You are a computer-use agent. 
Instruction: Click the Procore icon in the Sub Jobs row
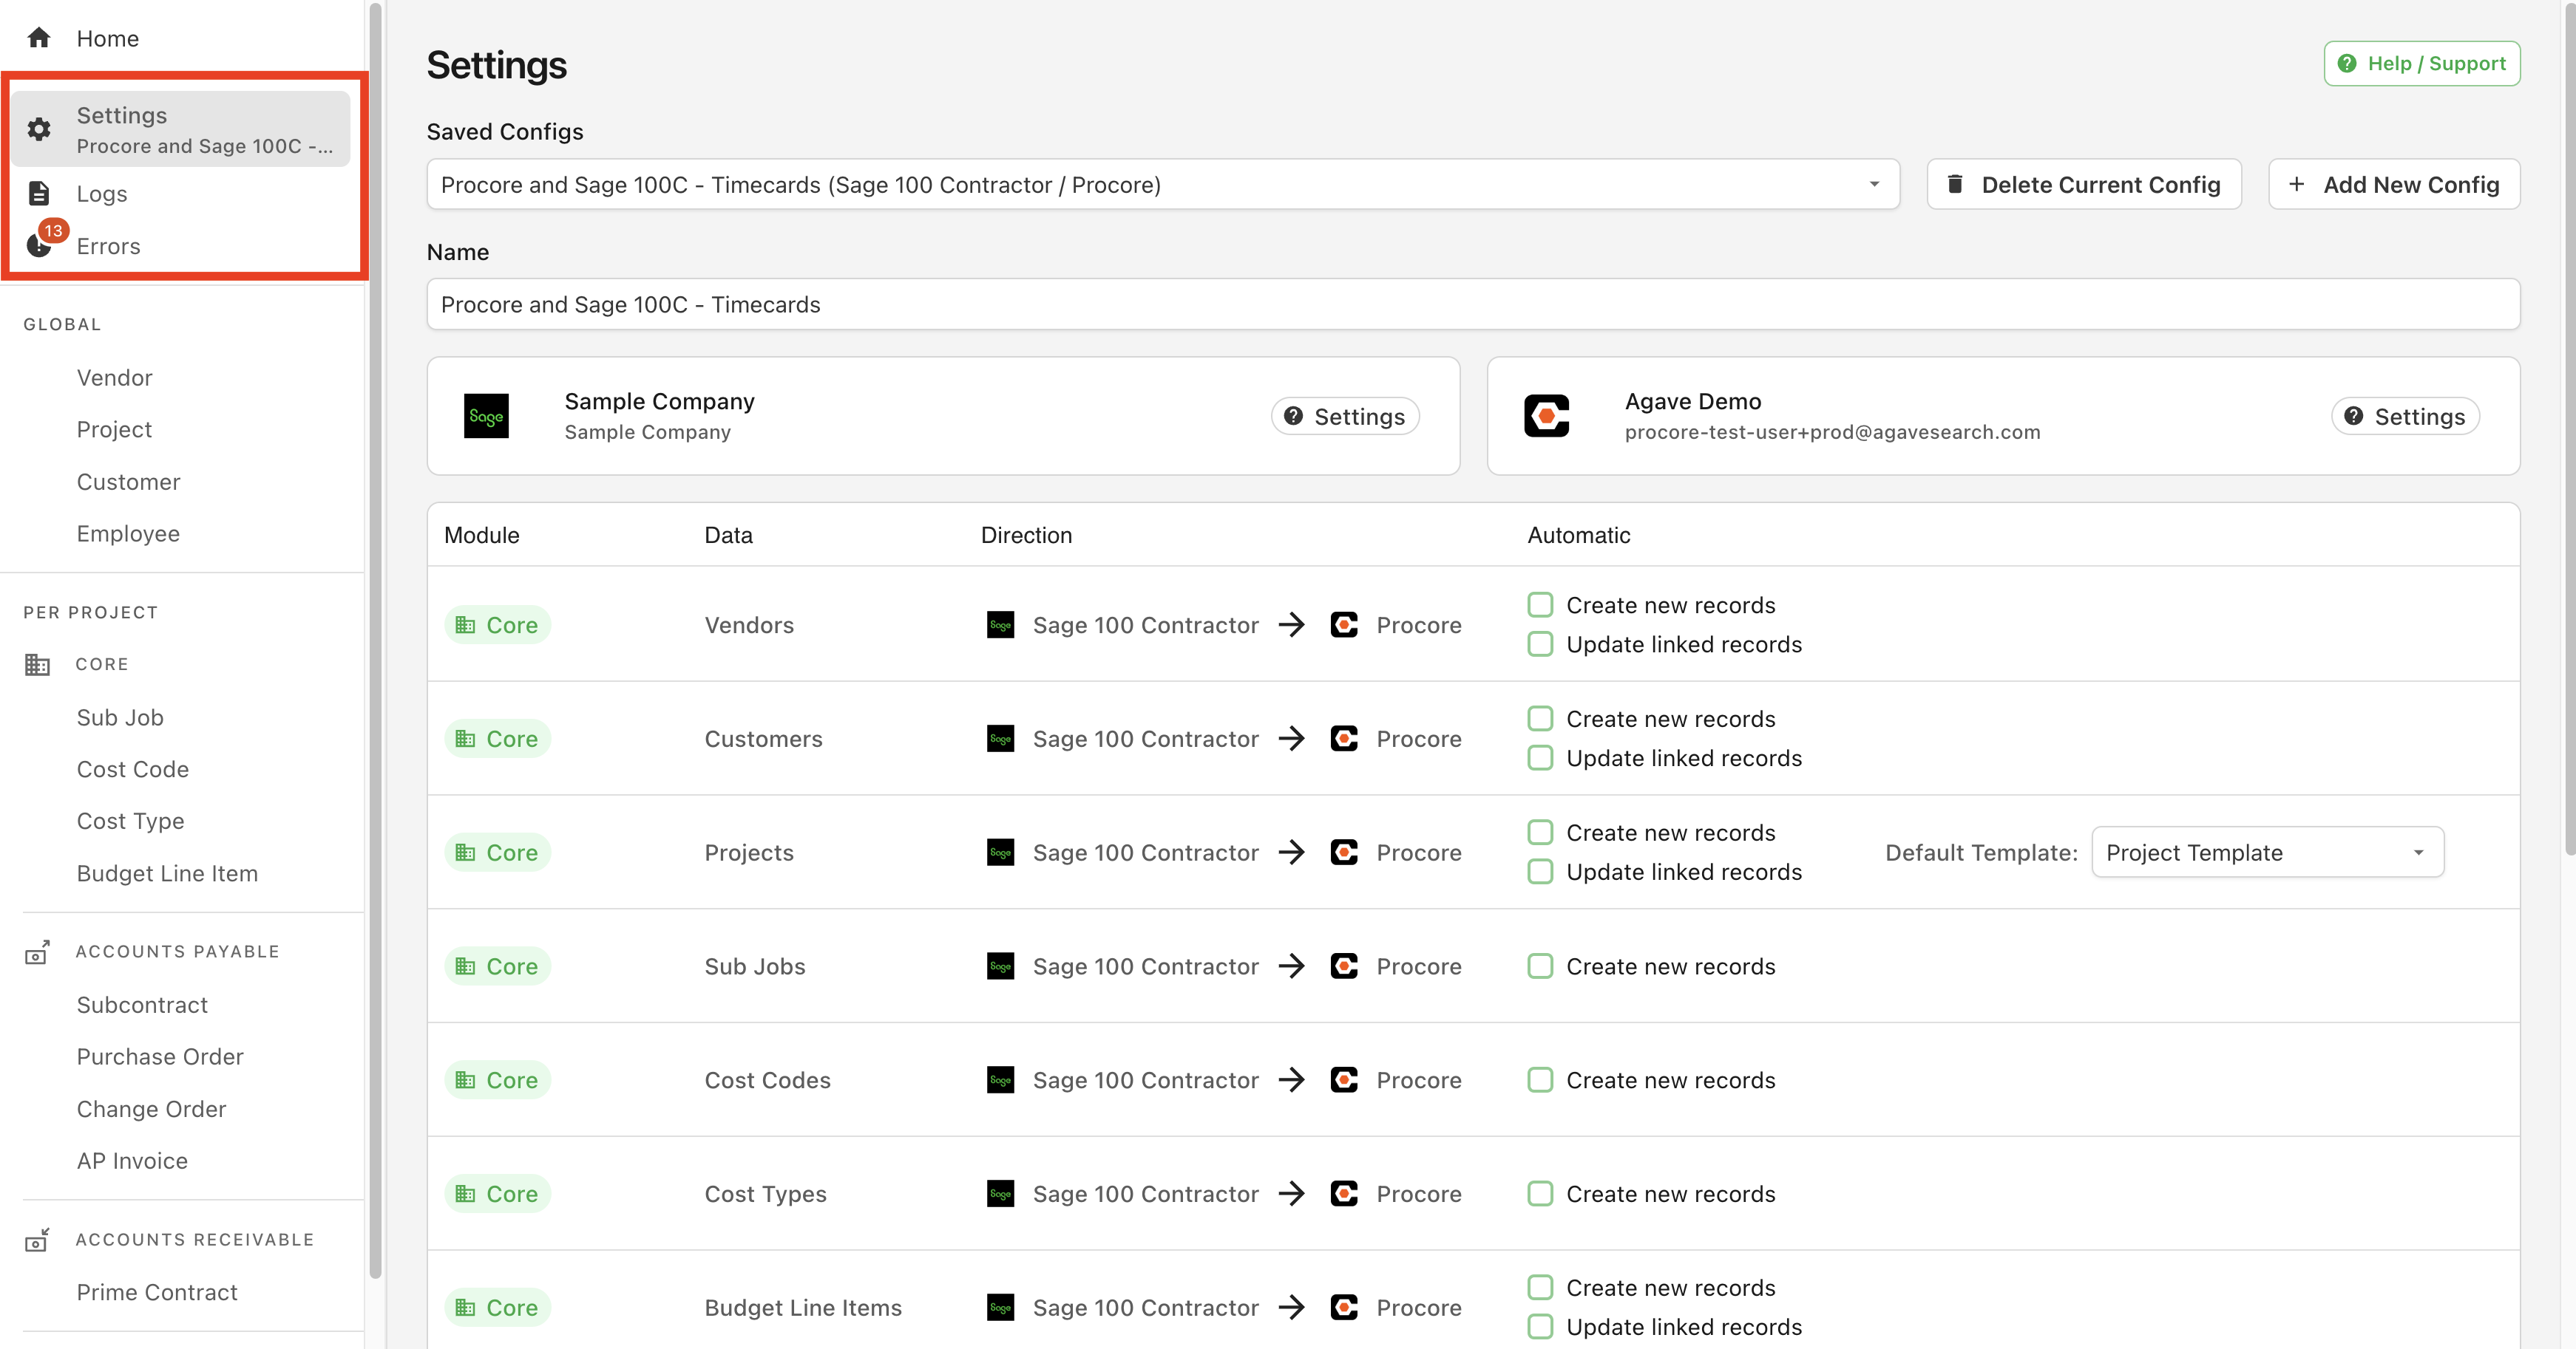(1344, 966)
